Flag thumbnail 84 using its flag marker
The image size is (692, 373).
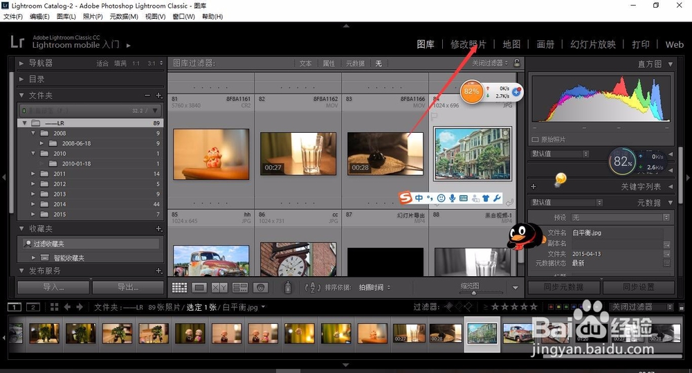435,116
